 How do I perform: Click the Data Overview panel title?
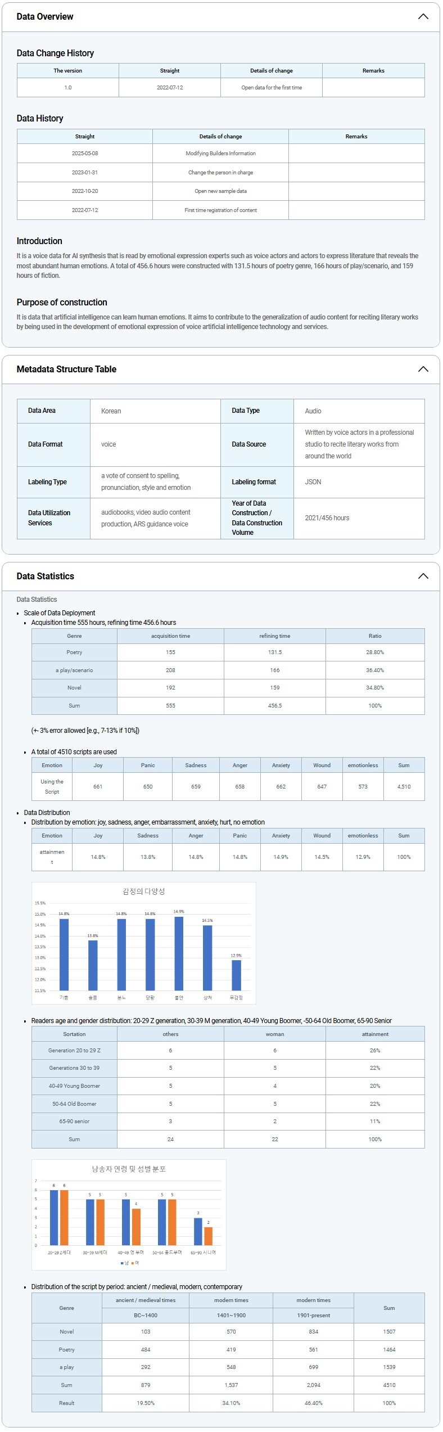point(45,16)
